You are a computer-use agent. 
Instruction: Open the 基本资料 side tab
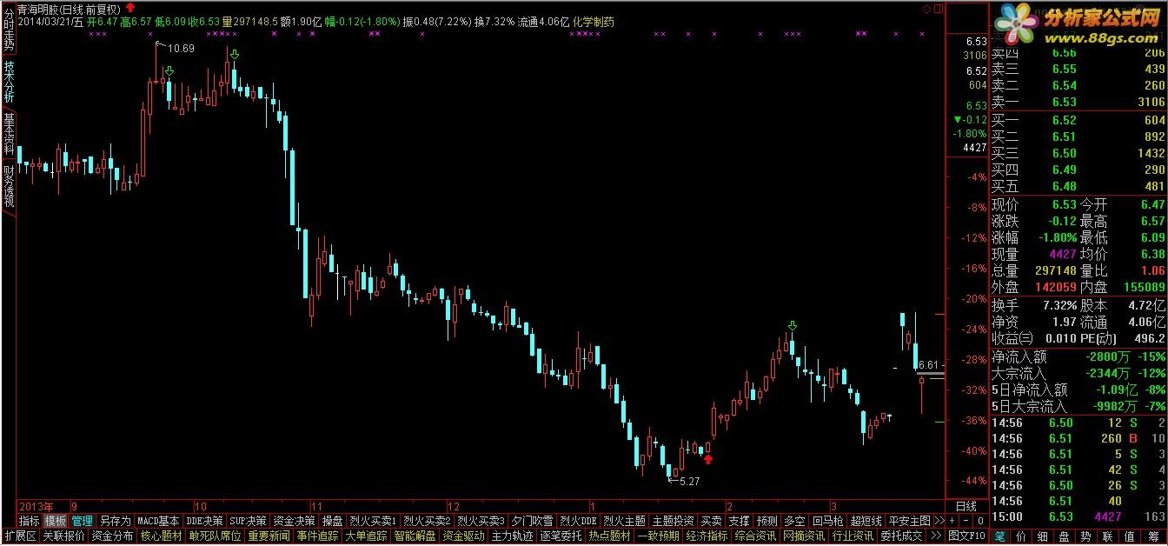[x=9, y=133]
